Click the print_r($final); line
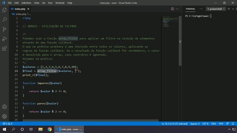237x133 pixels. (36, 75)
